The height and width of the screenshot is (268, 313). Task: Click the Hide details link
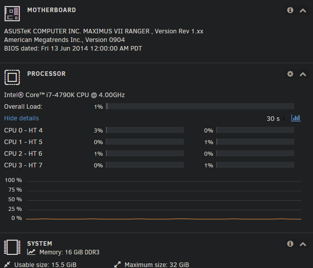tap(21, 118)
